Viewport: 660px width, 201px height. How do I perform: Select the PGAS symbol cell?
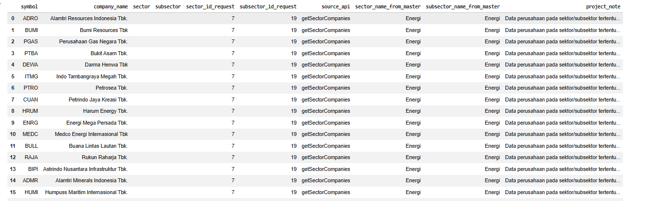[x=31, y=41]
